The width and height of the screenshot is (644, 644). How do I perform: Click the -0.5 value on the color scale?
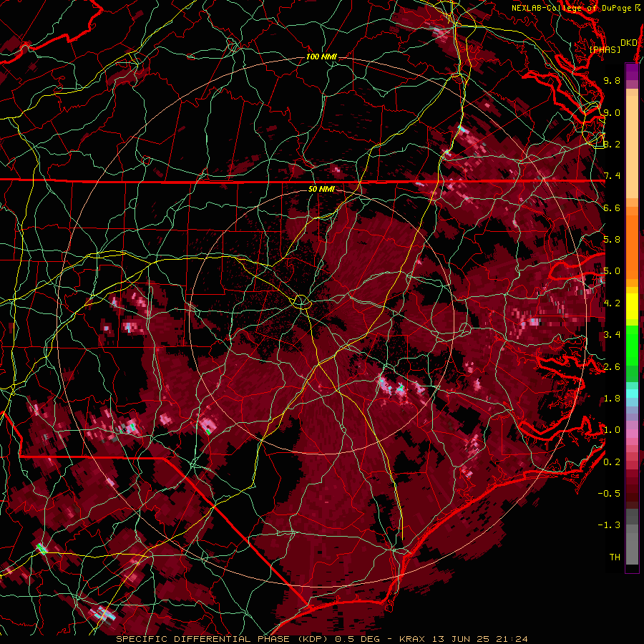[609, 494]
